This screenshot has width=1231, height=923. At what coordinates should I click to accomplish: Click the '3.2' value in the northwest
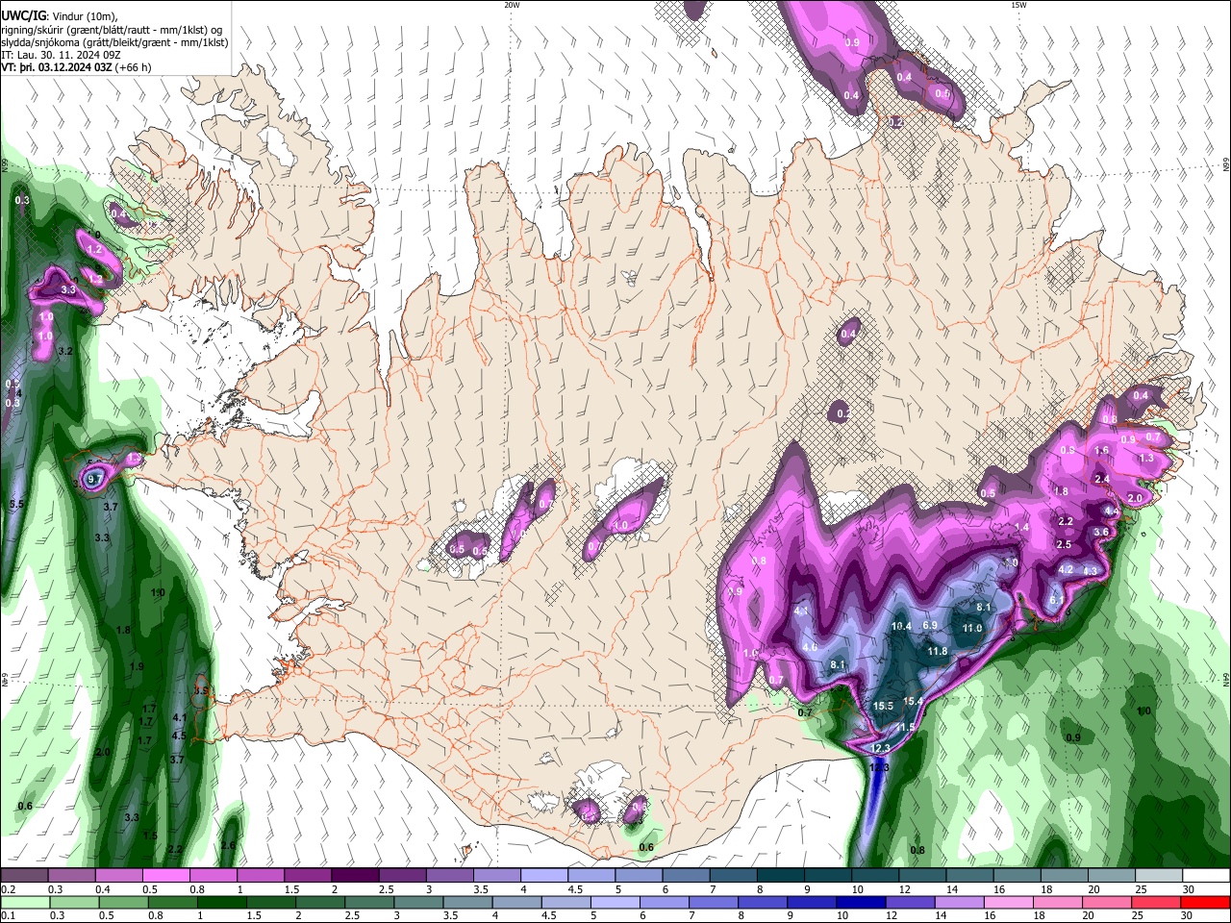[65, 352]
